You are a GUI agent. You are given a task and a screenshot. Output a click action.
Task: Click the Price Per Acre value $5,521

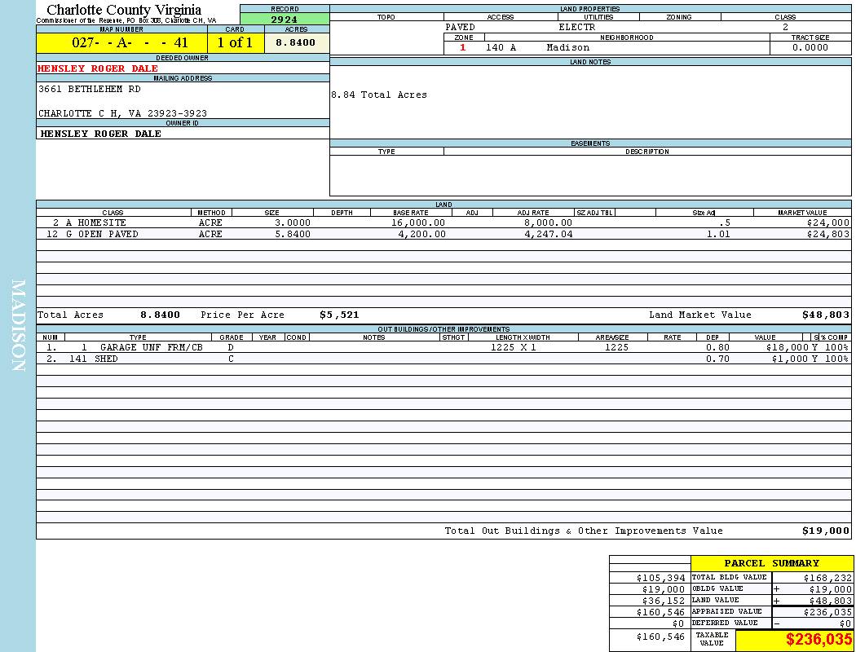[339, 315]
